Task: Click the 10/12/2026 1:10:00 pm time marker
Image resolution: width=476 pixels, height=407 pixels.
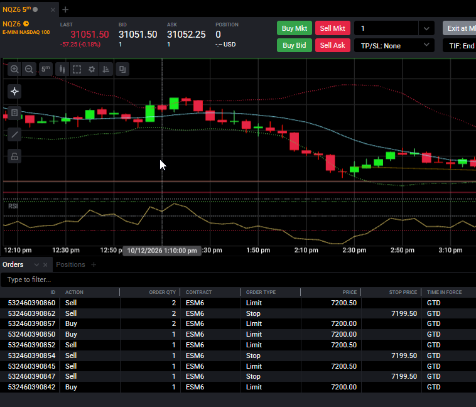Action: (x=162, y=251)
